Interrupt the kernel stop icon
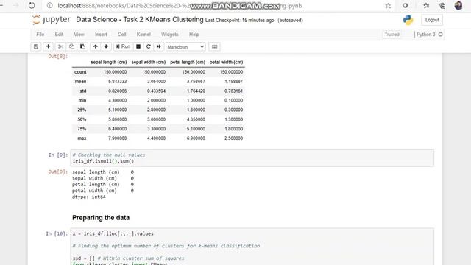Viewport: 471px width, 265px height. (x=138, y=46)
